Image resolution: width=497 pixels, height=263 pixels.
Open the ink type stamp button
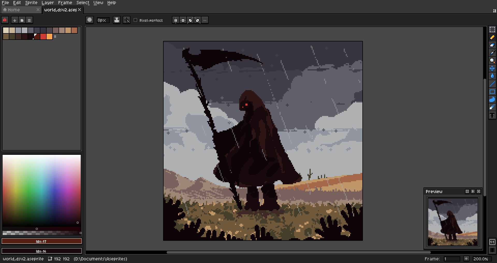coord(117,20)
